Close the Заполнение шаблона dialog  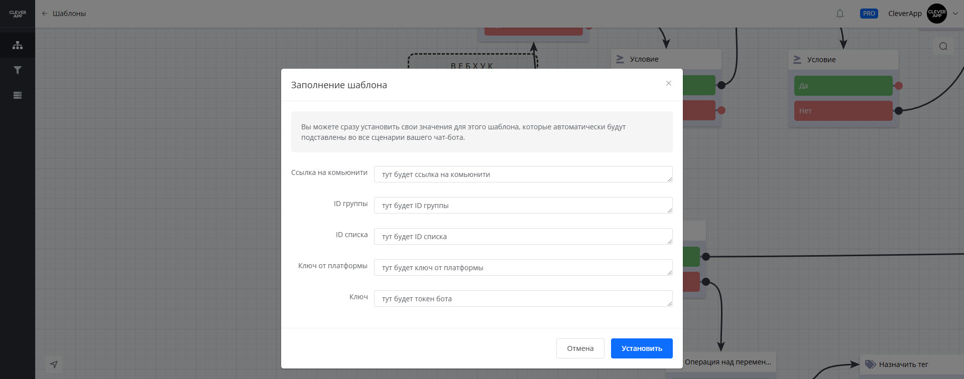[669, 83]
